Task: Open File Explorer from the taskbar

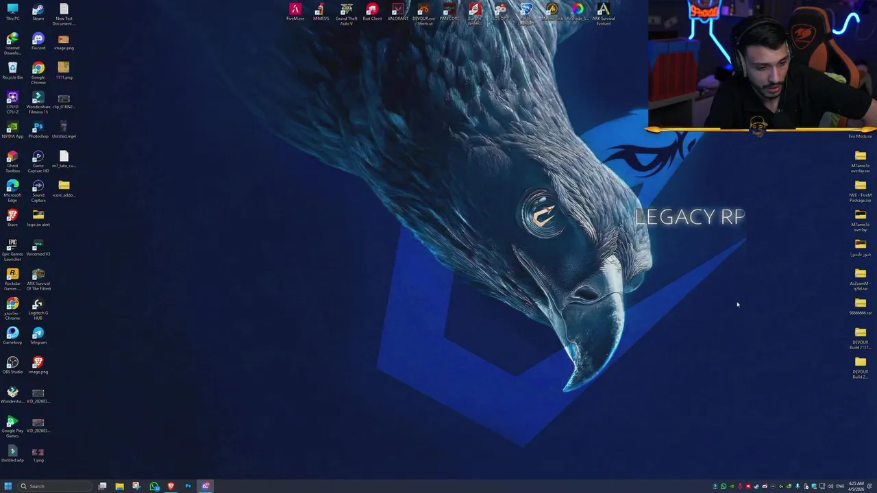Action: click(x=119, y=486)
